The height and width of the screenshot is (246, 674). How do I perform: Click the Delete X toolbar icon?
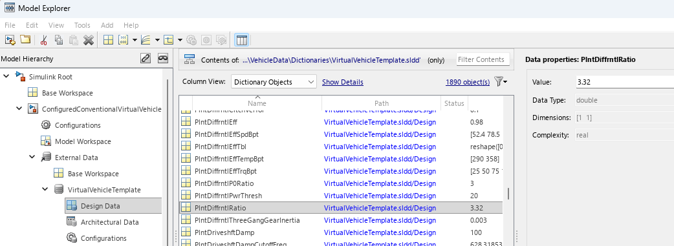(89, 41)
